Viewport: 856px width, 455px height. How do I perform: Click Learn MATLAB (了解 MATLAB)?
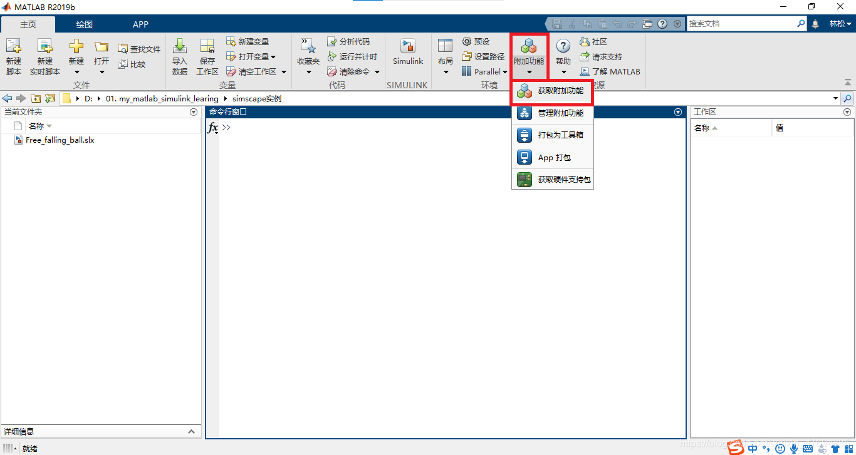[x=610, y=71]
